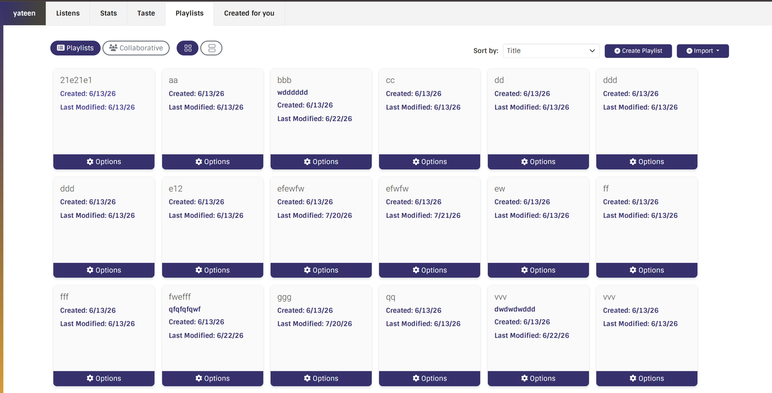This screenshot has width=772, height=393.
Task: Open the yateen user tab
Action: click(24, 13)
